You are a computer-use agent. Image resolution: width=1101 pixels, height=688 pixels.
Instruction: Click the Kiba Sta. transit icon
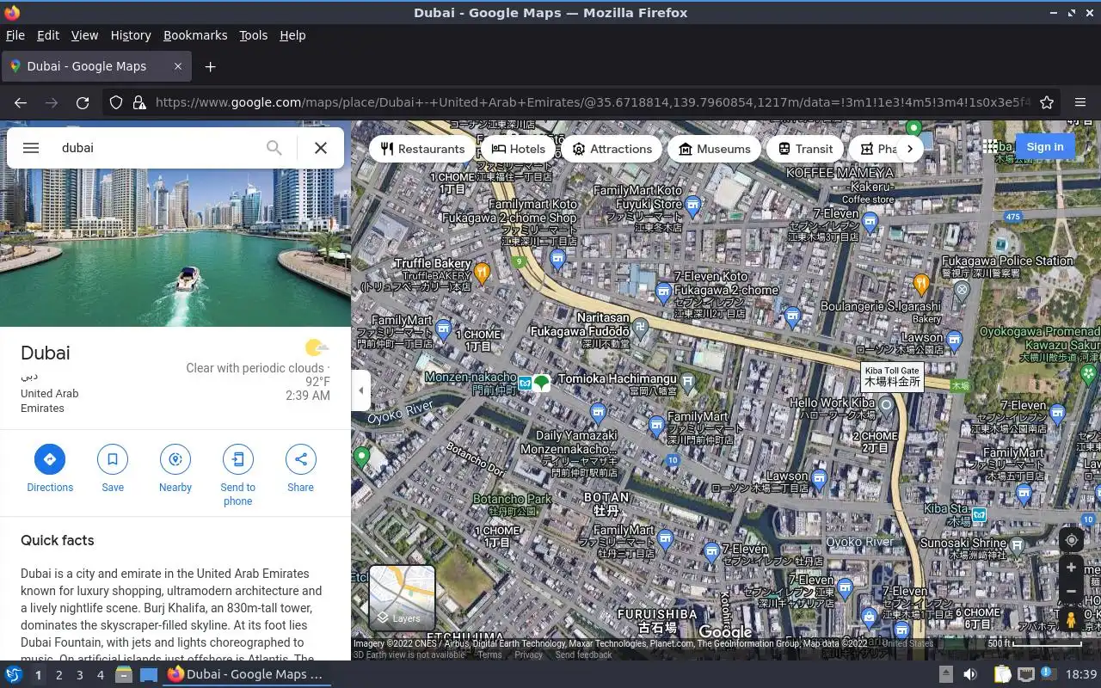click(x=979, y=515)
